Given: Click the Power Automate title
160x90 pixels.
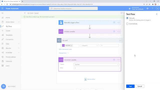Looking at the screenshot, I should pos(12,8).
